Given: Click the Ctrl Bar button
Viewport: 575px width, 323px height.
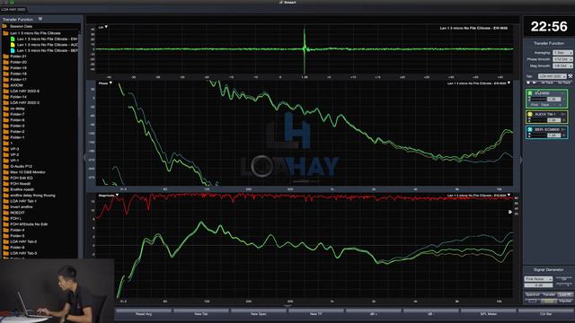Looking at the screenshot, I should (x=545, y=314).
